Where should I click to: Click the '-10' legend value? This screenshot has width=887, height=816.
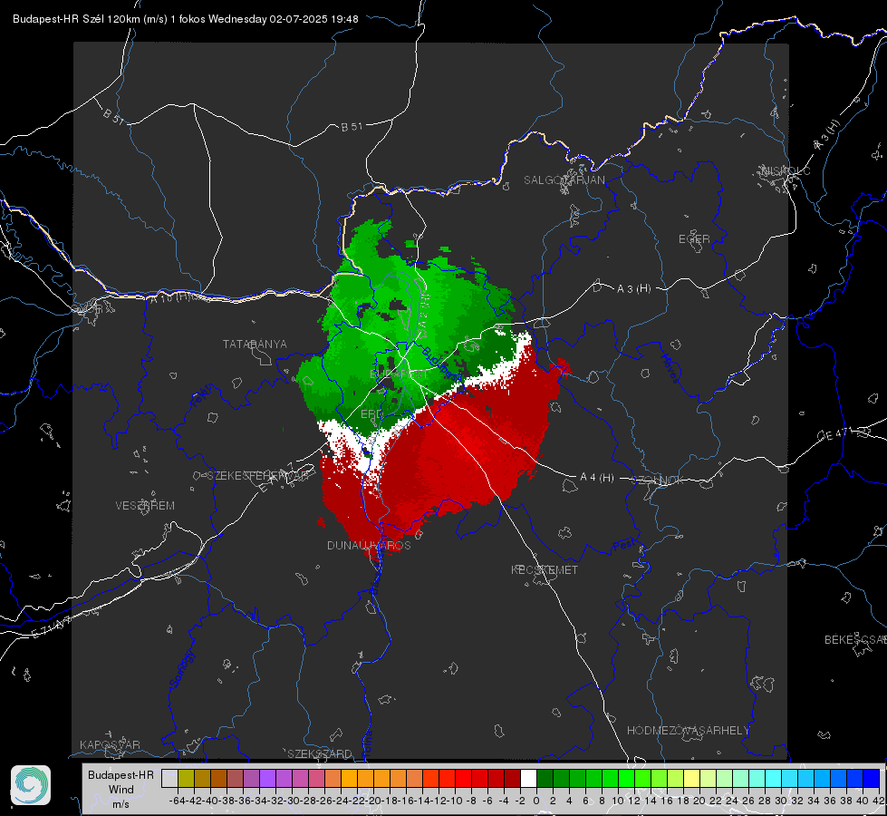coord(454,801)
